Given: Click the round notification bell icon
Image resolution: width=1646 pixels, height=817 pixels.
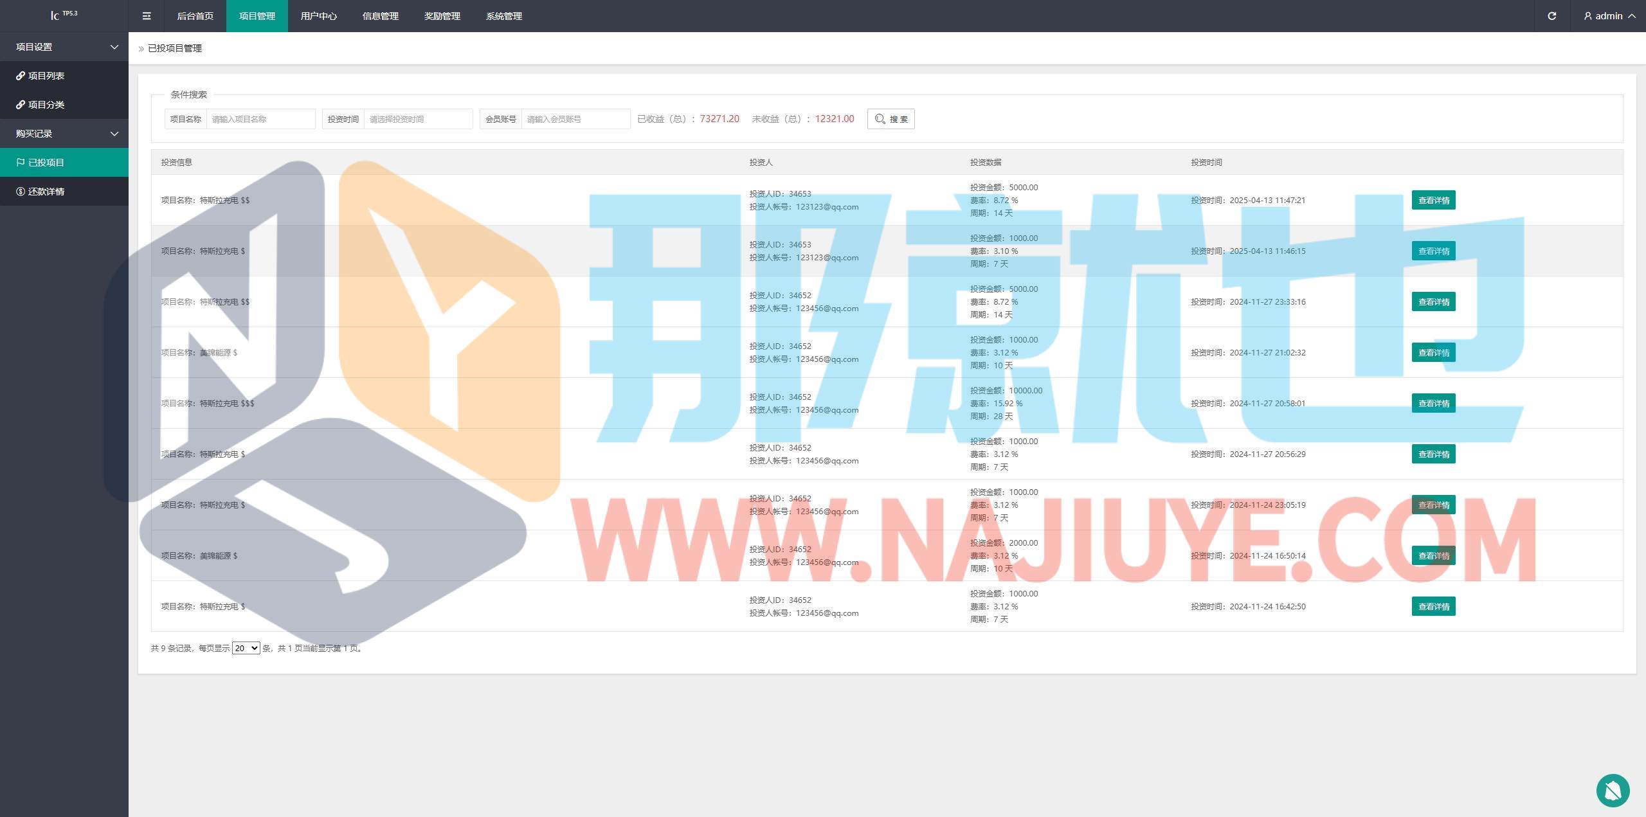Looking at the screenshot, I should (1612, 790).
